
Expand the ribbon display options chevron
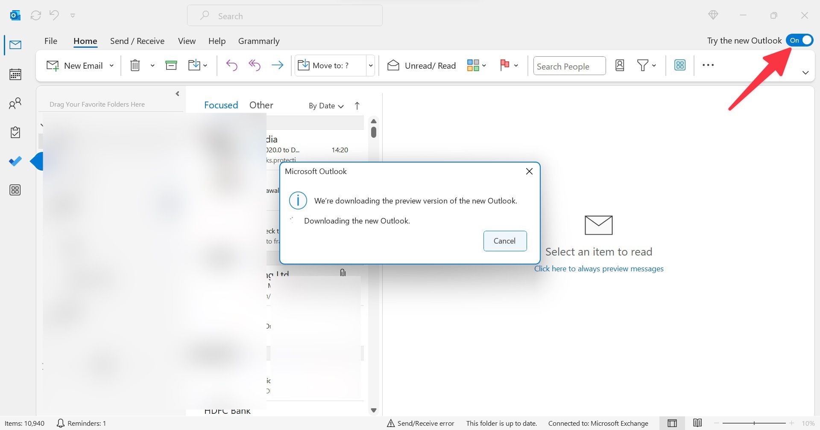coord(805,73)
